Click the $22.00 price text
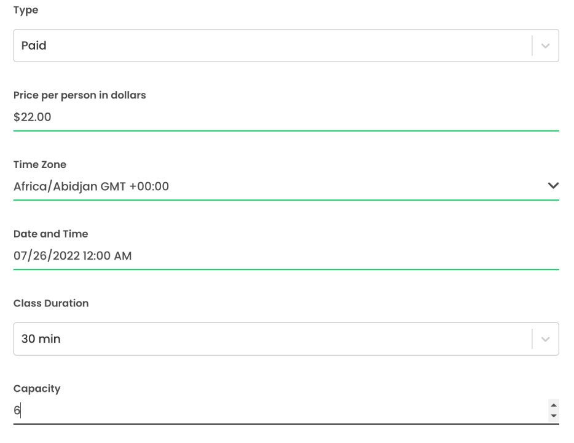The height and width of the screenshot is (443, 574). [32, 117]
